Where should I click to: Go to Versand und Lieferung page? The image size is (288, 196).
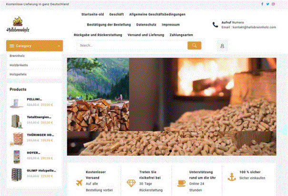coord(146,35)
